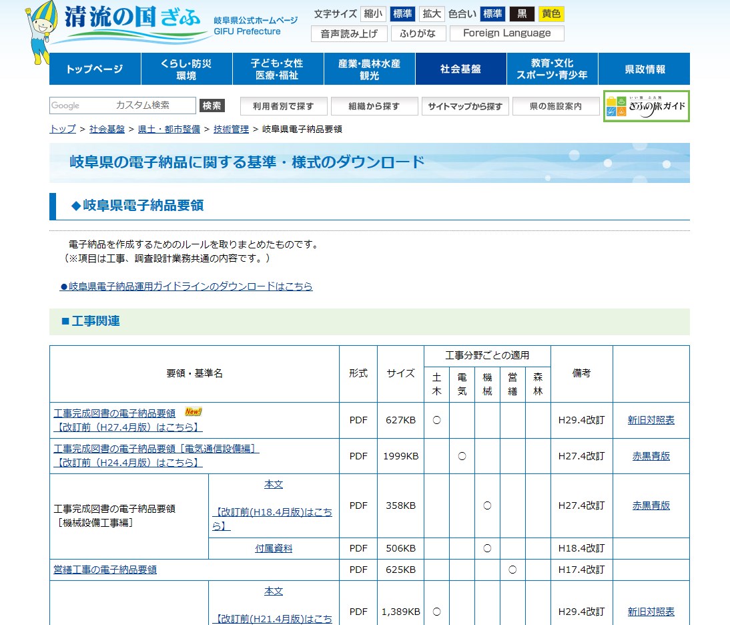Image resolution: width=730 pixels, height=625 pixels.
Task: Select the 県政情報 navigation tab
Action: coord(644,69)
